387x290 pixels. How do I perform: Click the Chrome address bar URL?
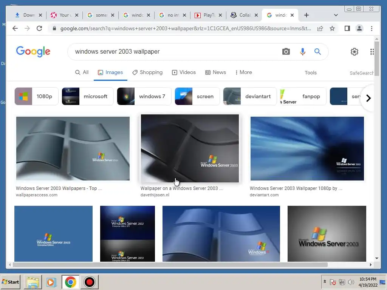(186, 28)
